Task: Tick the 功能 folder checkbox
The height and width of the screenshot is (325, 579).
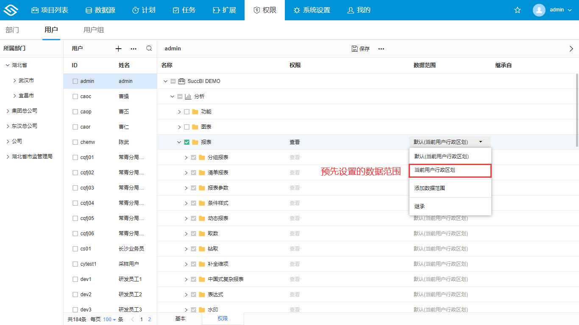Action: click(x=187, y=112)
